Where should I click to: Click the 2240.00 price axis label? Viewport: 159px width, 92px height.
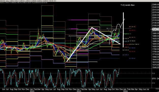coord(155,15)
